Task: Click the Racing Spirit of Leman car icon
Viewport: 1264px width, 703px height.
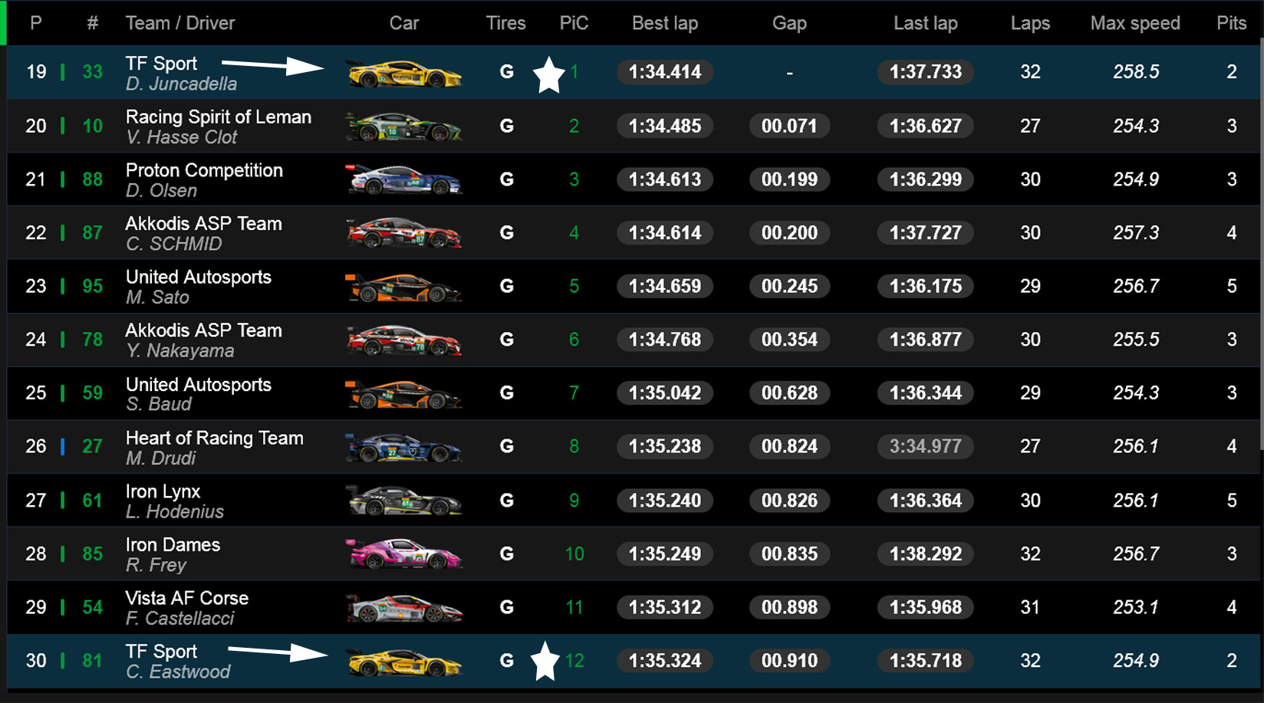Action: (x=404, y=126)
